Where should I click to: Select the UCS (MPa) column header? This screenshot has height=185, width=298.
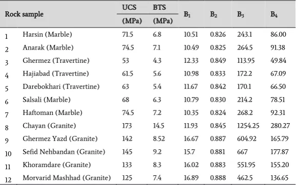(132, 14)
